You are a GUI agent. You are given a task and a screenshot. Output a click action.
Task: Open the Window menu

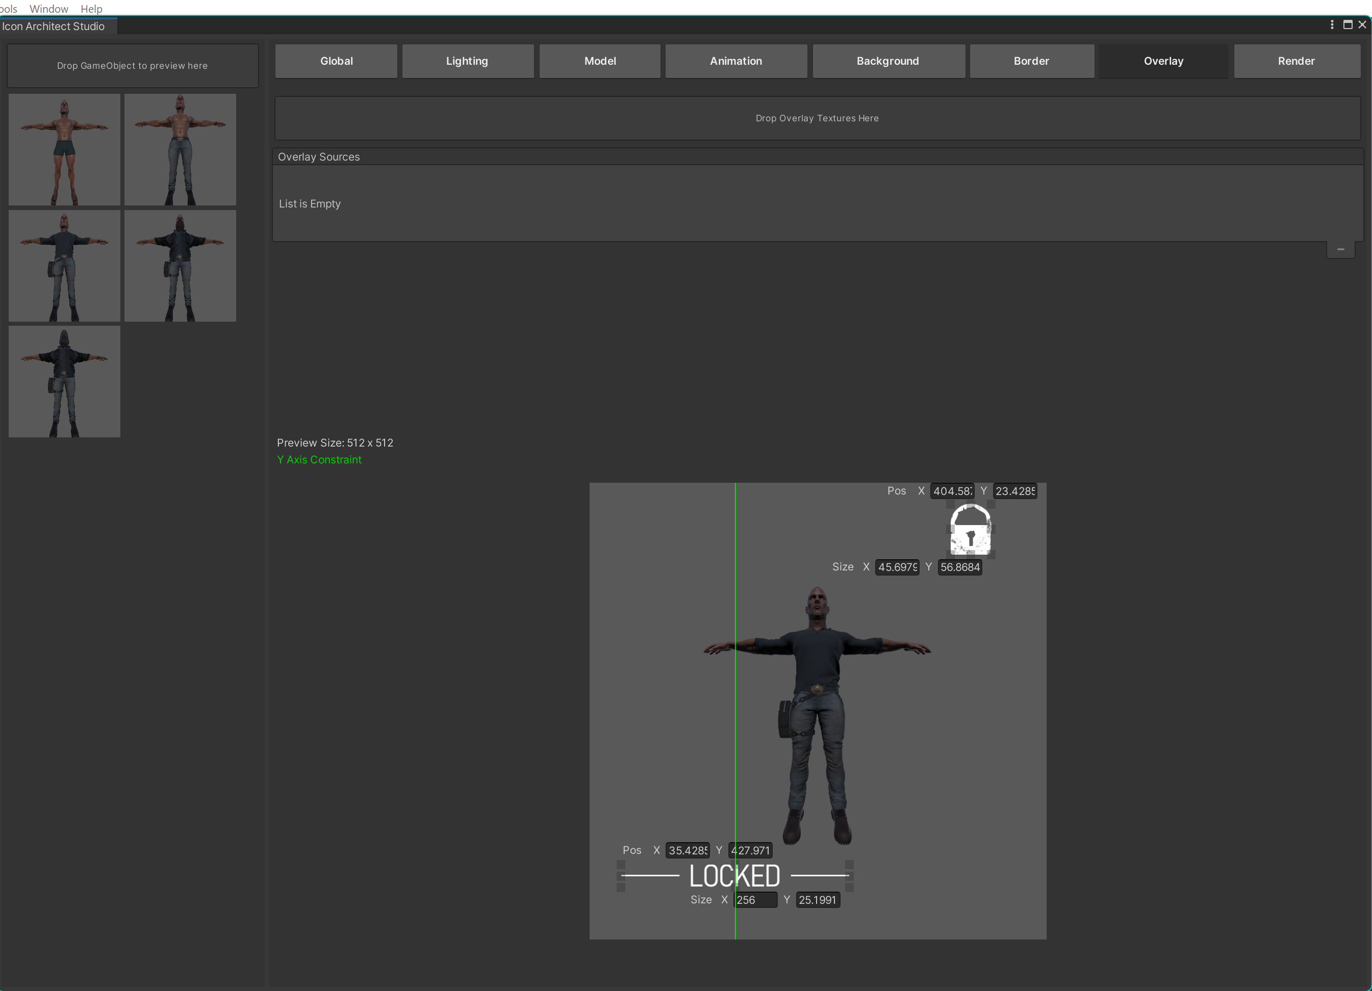pyautogui.click(x=48, y=9)
